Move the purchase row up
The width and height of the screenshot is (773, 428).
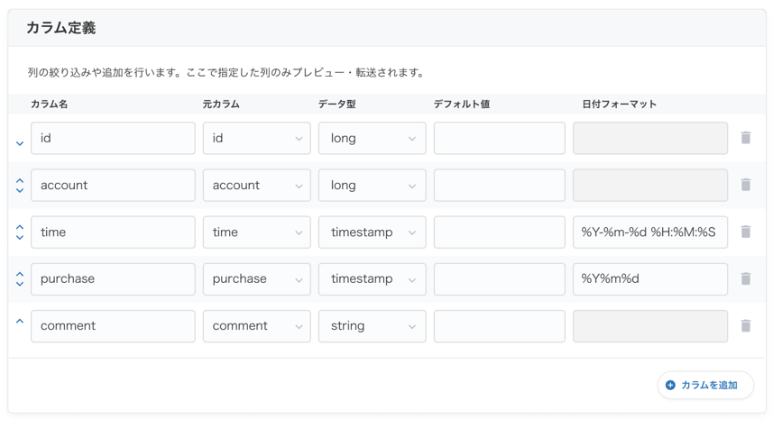(x=20, y=274)
